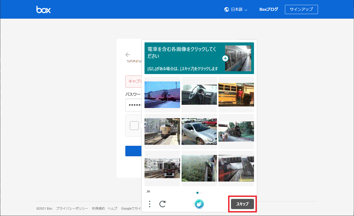
Task: Open the ヘルプ footer link
Action: pos(112,208)
